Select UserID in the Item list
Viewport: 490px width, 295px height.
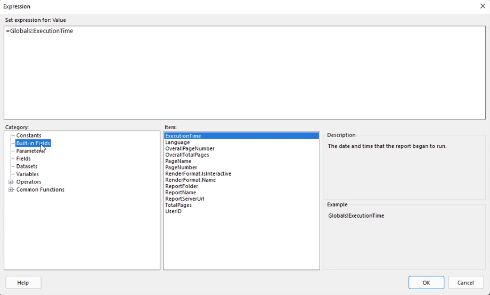tap(174, 211)
